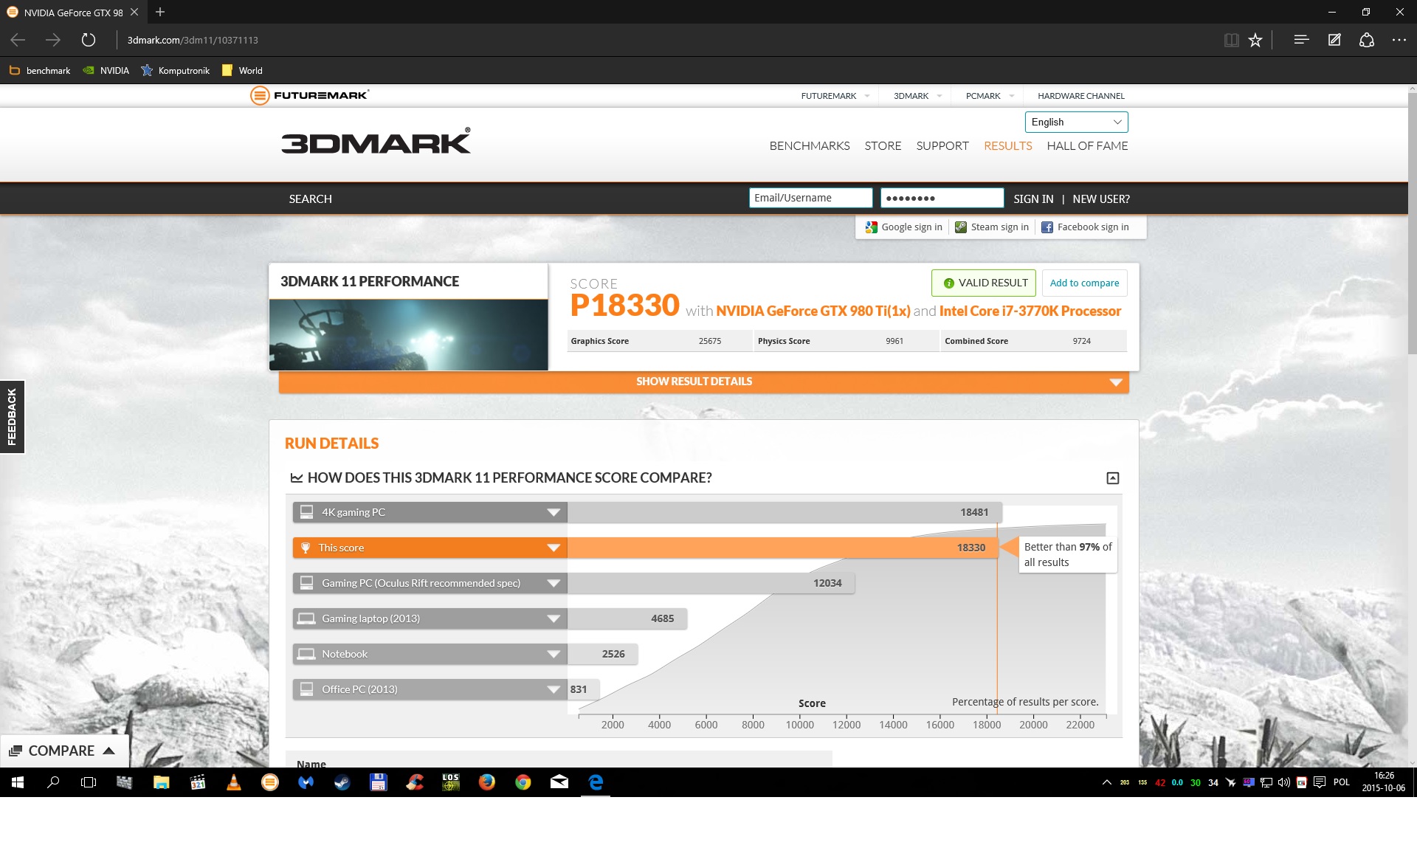Viewport: 1417px width, 862px height.
Task: Open Malwarebytes from the taskbar
Action: pos(306,782)
